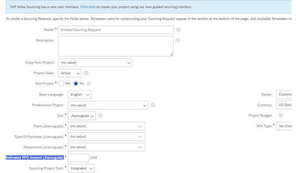This screenshot has width=296, height=173.
Task: Click the 'Copy from Project:' label
Action: pos(40,63)
